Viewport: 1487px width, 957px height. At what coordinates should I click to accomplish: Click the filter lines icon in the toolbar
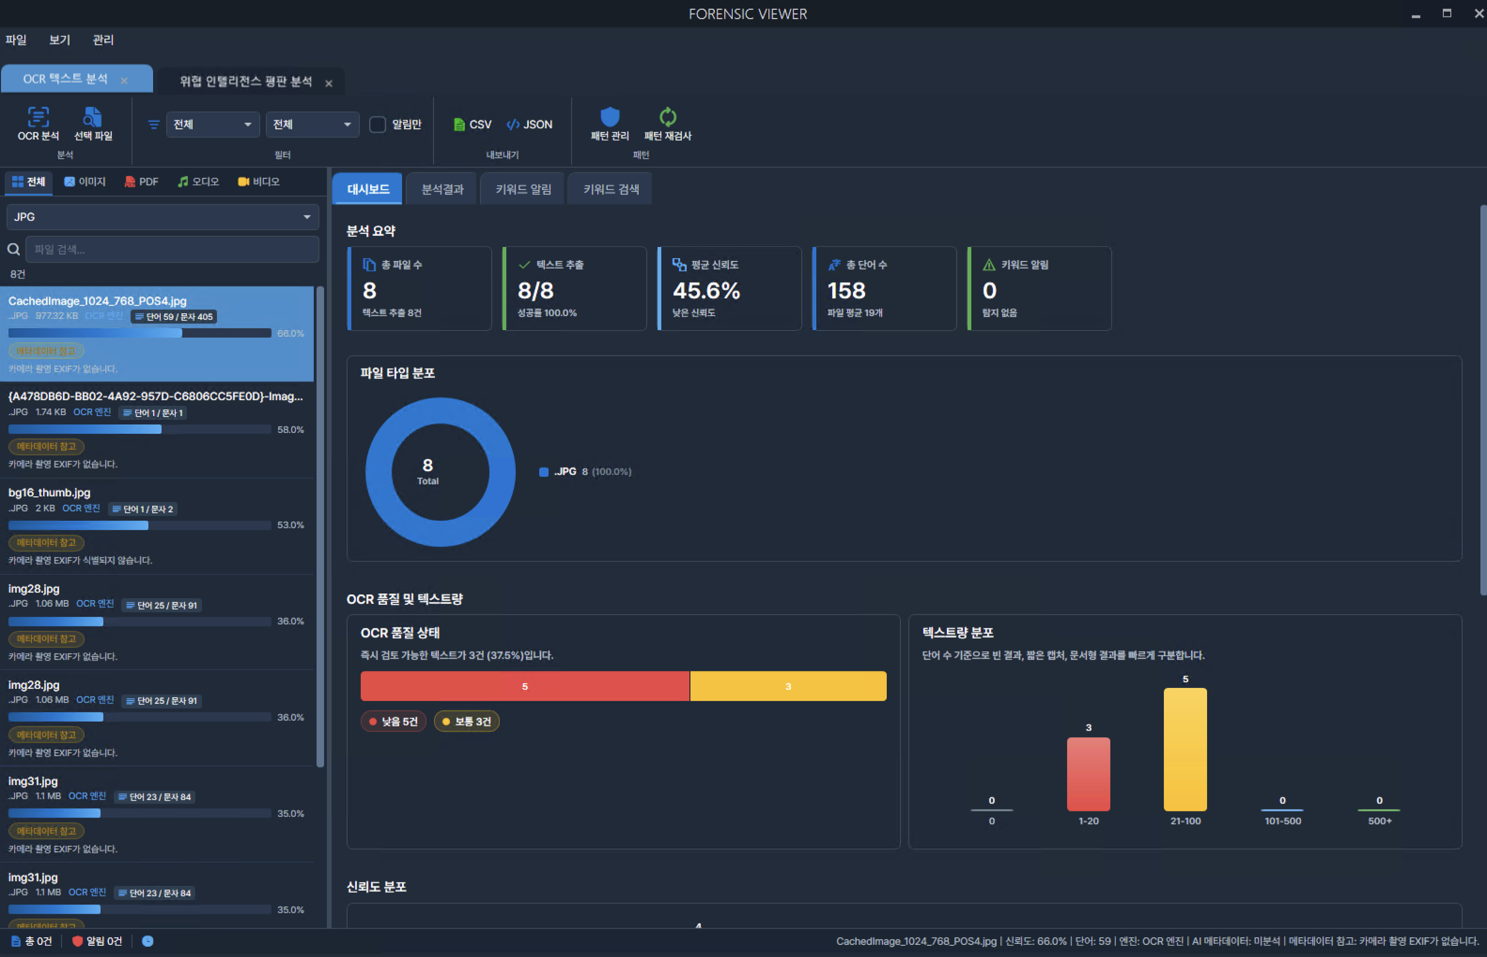[x=154, y=124]
